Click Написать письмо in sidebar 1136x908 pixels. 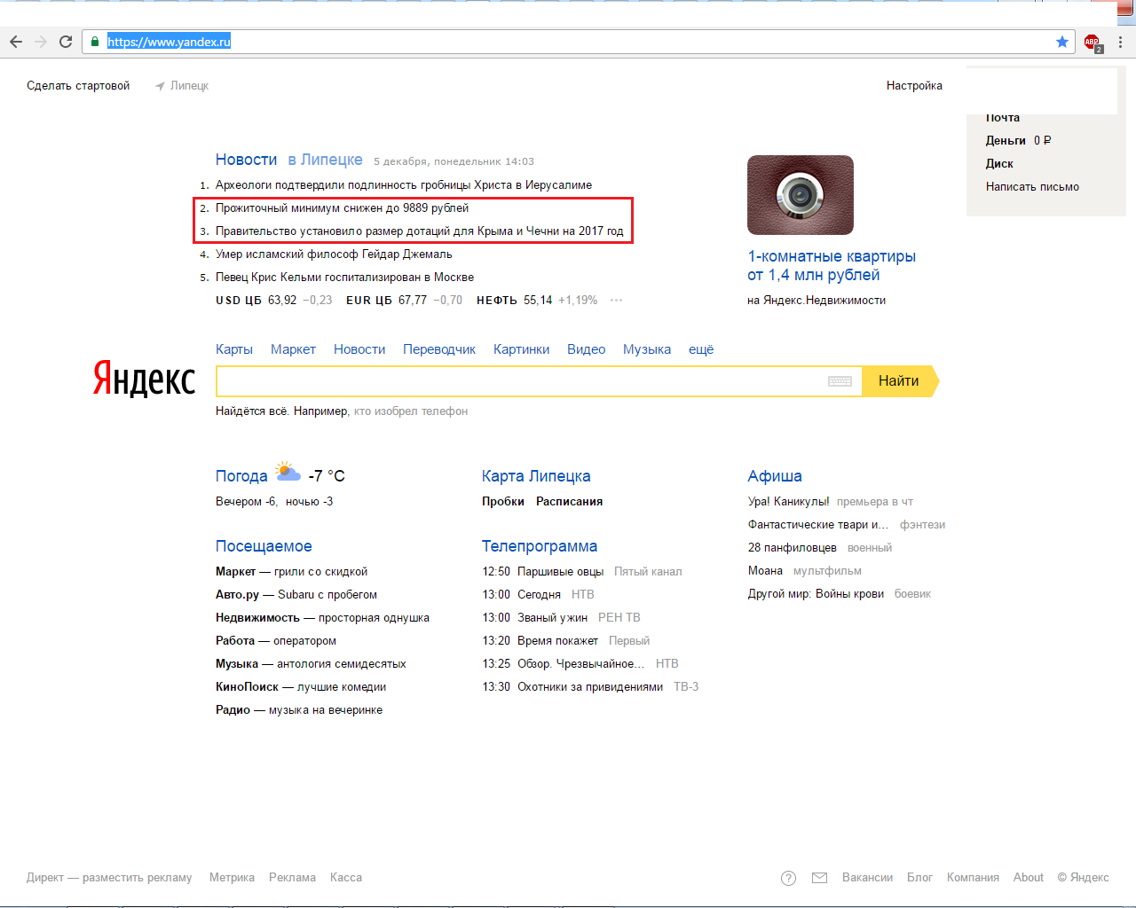coord(1032,187)
